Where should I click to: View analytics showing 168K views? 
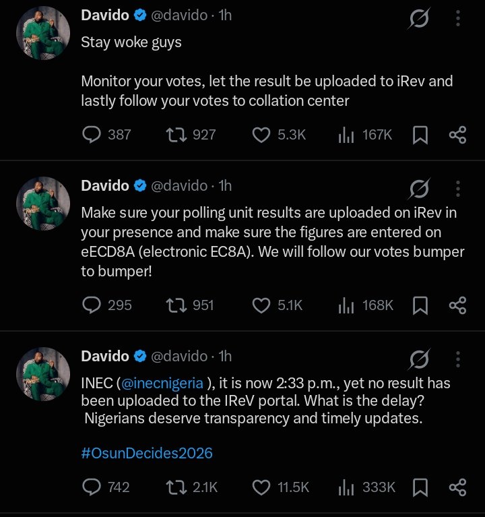pyautogui.click(x=366, y=305)
